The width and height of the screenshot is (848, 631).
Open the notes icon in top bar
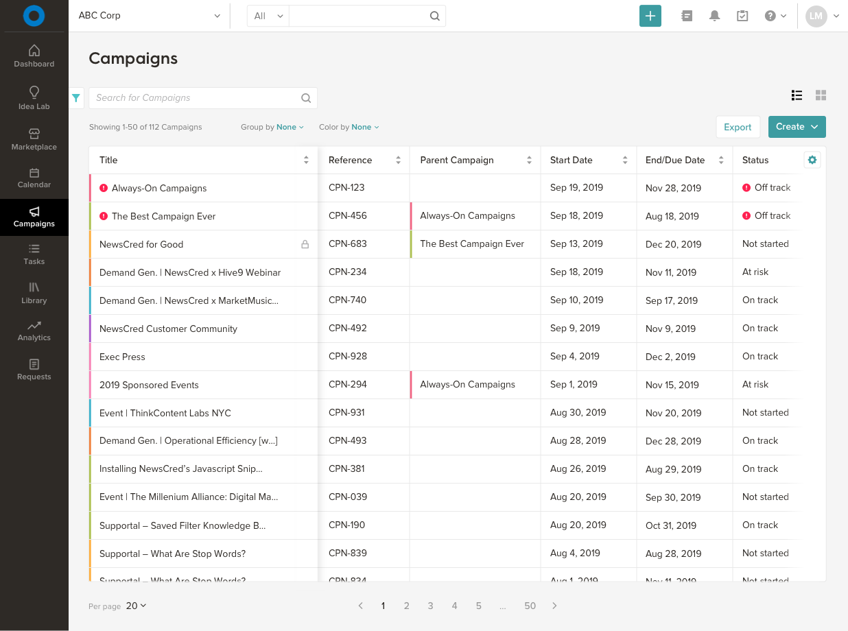pyautogui.click(x=687, y=16)
